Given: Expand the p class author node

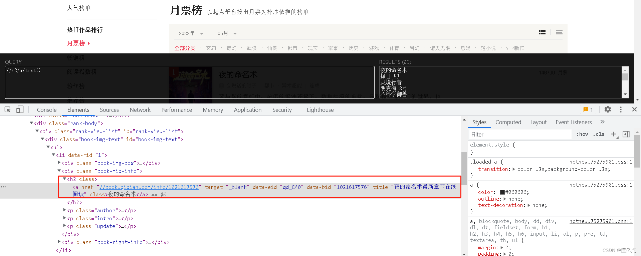Looking at the screenshot, I should (64, 210).
